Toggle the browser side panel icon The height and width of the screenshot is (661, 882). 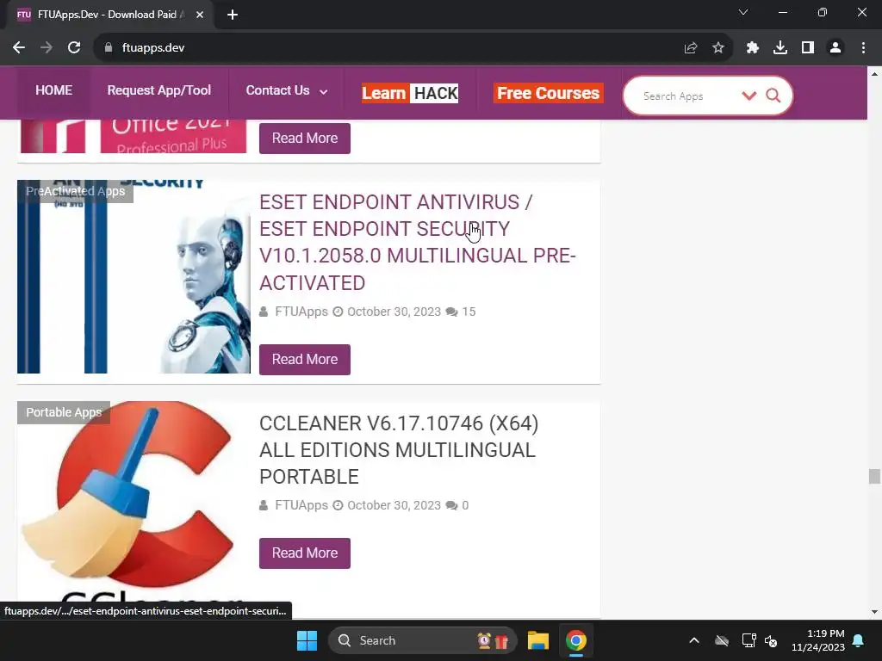pyautogui.click(x=808, y=48)
